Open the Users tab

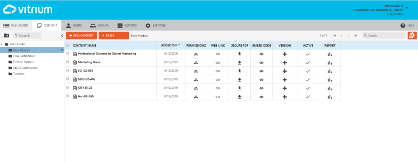(x=74, y=25)
